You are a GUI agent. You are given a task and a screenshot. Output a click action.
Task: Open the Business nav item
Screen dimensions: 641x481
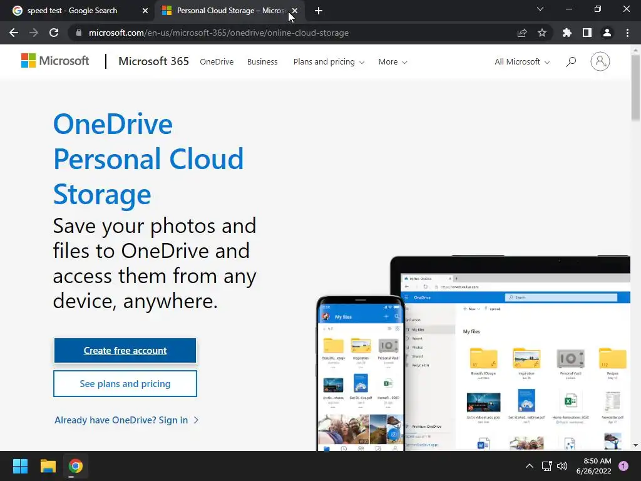262,62
